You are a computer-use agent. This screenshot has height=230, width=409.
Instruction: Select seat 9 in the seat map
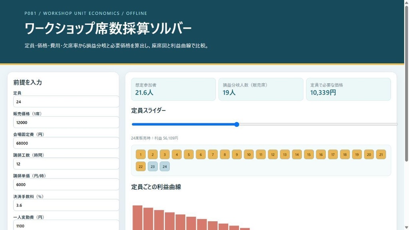236,155
